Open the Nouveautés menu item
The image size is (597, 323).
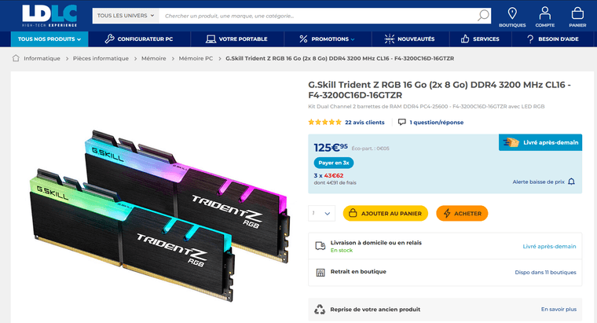[410, 39]
